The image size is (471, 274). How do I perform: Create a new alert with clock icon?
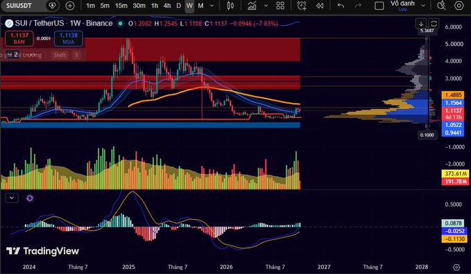[x=302, y=6]
